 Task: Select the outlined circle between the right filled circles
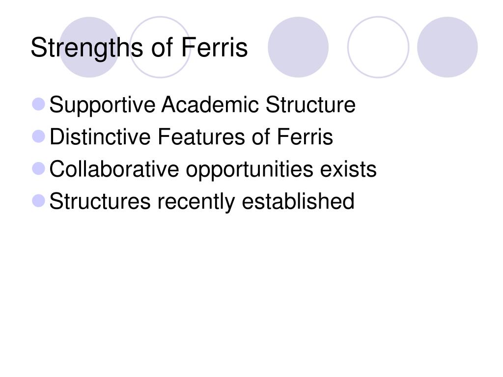(378, 47)
